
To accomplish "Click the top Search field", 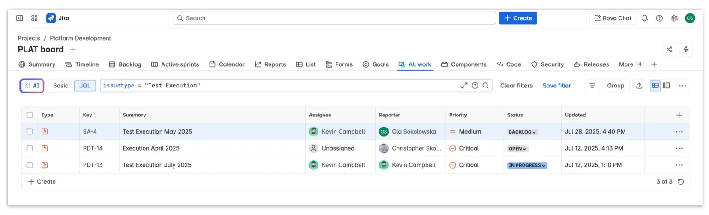I will (x=335, y=18).
